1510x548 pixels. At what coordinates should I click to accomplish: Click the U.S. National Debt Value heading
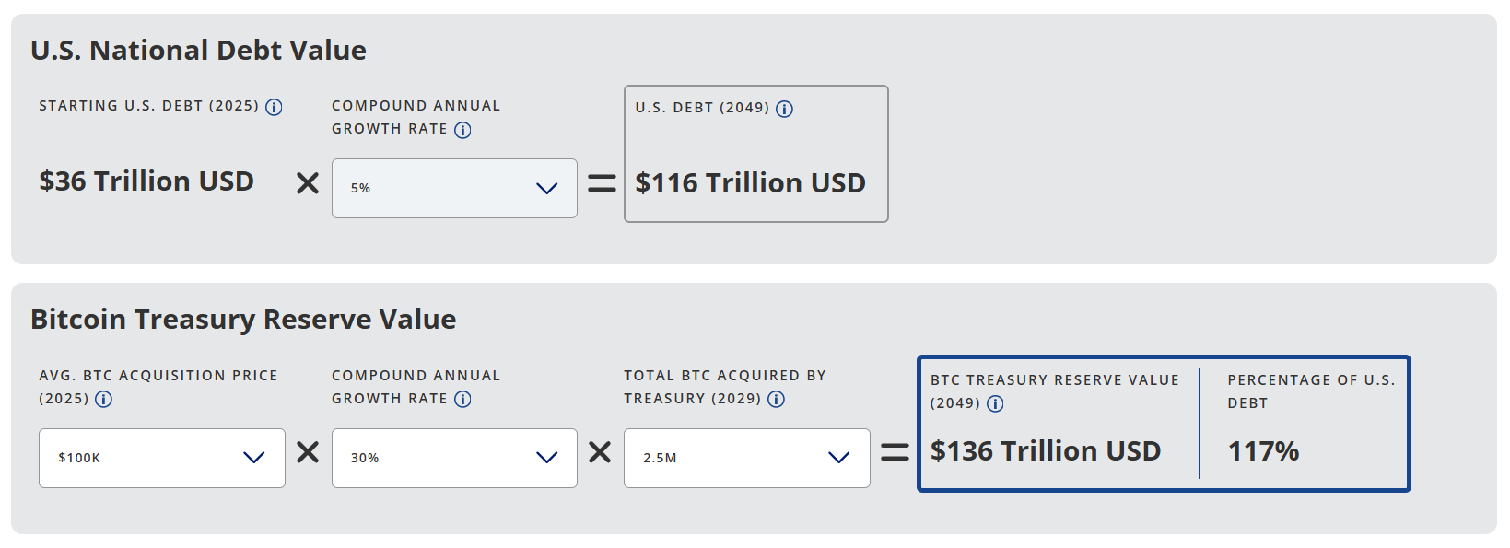(198, 50)
